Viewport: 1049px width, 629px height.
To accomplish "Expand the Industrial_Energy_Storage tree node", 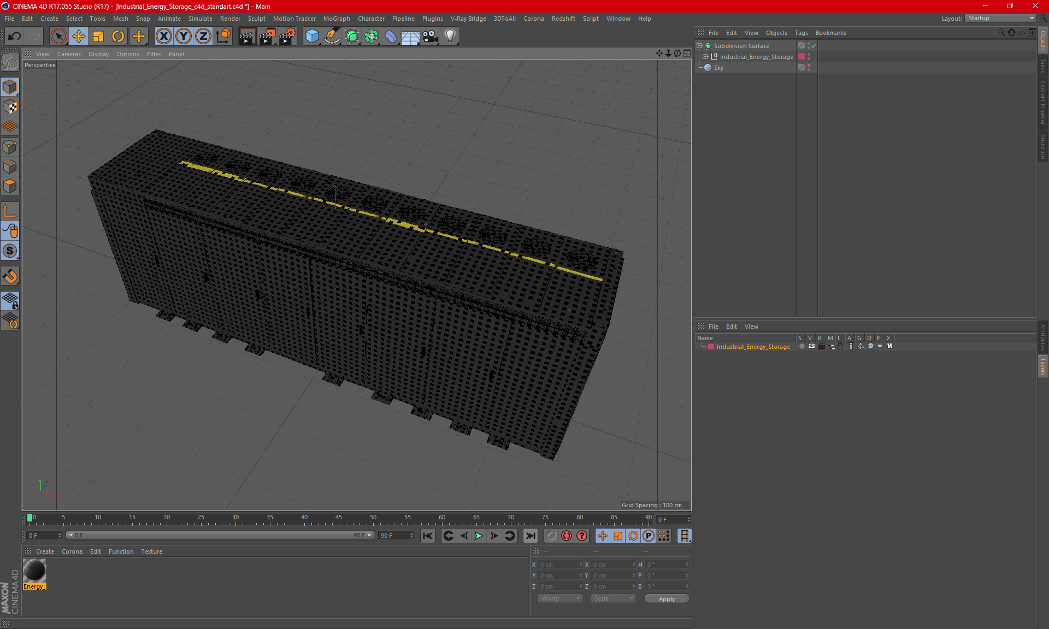I will [705, 57].
